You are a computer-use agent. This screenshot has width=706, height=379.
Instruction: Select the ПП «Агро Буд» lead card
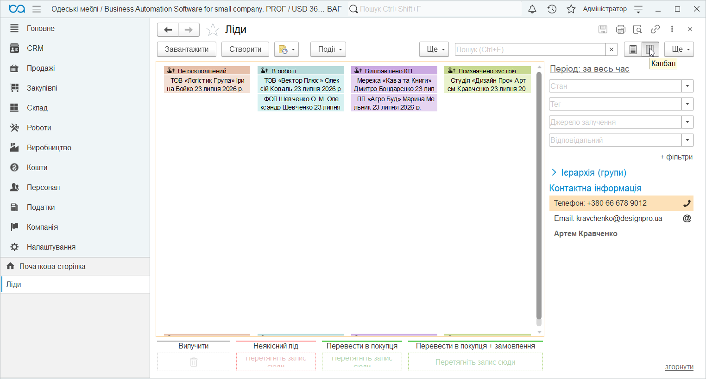coord(394,103)
